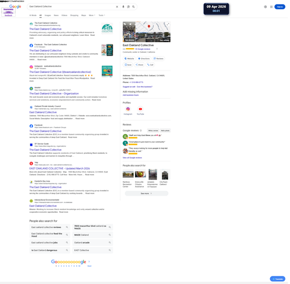This screenshot has width=290, height=284.
Task: Open the Reviews chip in the knowledge panel
Action: (158, 58)
